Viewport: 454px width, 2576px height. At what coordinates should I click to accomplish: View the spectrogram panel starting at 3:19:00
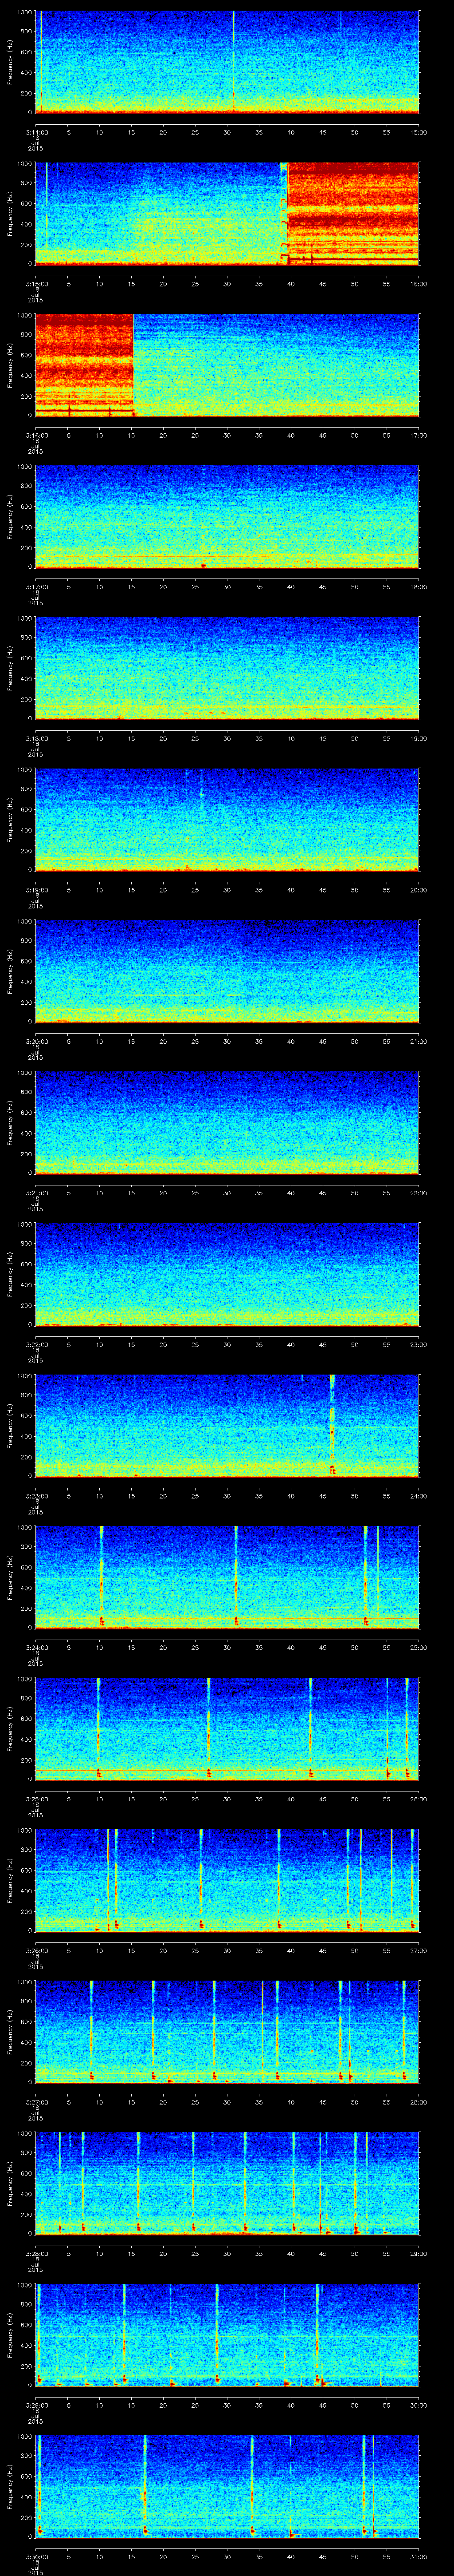(227, 820)
